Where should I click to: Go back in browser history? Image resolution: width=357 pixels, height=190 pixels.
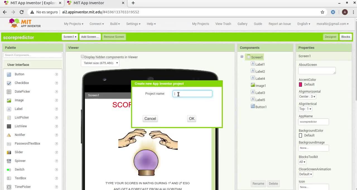4,12
